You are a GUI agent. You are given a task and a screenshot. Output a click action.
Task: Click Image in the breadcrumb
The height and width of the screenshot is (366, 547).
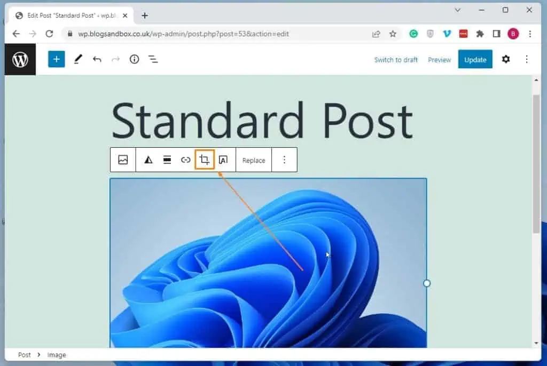click(x=57, y=355)
